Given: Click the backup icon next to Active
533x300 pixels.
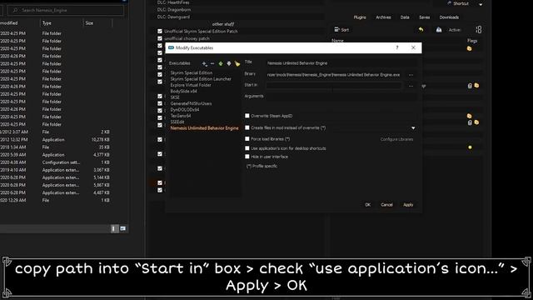Looking at the screenshot, I should tap(439, 30).
